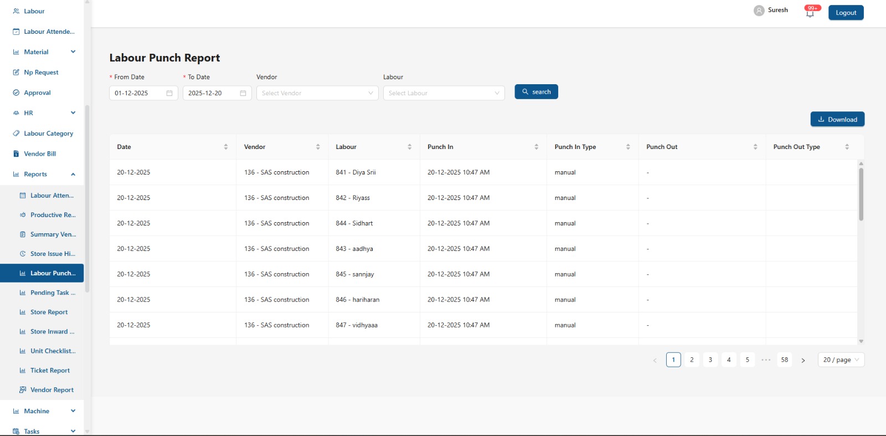
Task: Sort by the Punch Out Type sort icon
Action: pos(847,147)
